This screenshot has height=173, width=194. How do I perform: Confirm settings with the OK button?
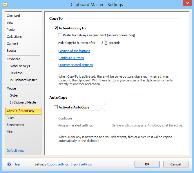(x=147, y=164)
